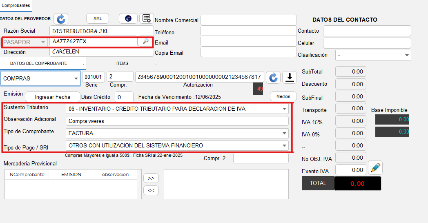This screenshot has width=428, height=223.
Task: Search supplier with the magnifying glass icon
Action: [x=145, y=42]
